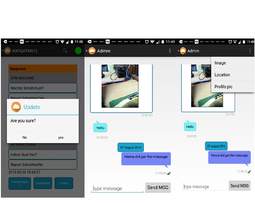This screenshot has height=203, width=255.
Task: Tap the AXIS(ATM01) cloud app icon
Action: (x=8, y=51)
